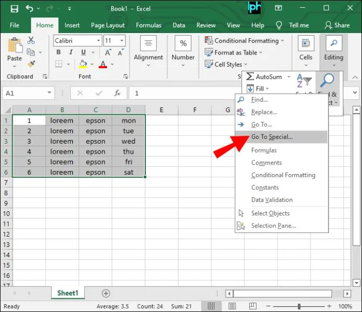Toggle Bold formatting
This screenshot has width=362, height=312.
click(x=59, y=52)
